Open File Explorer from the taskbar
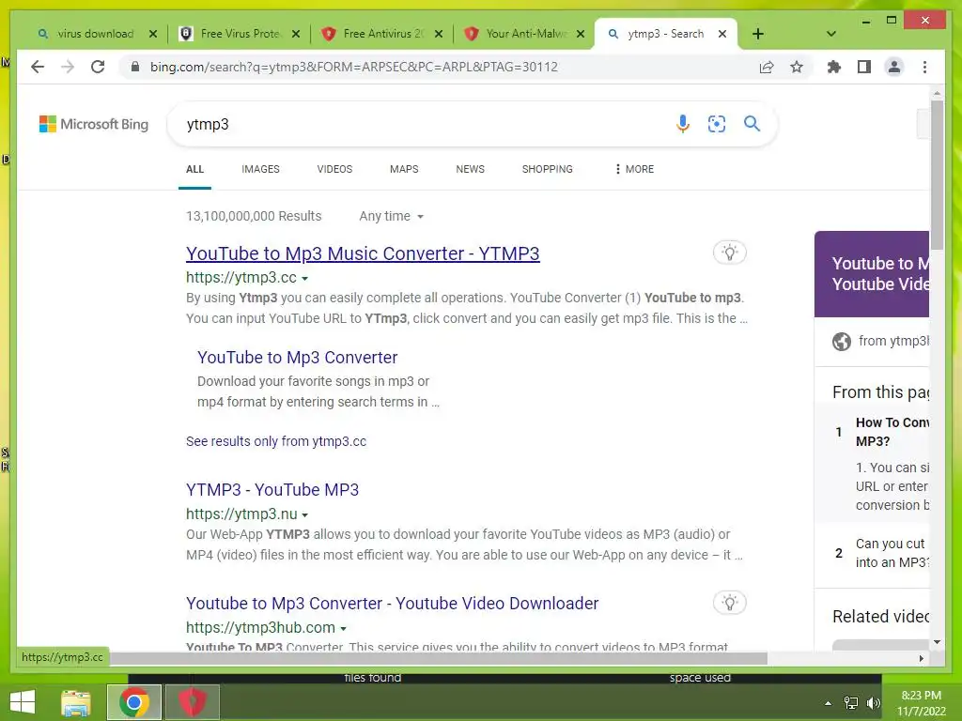Viewport: 962px width, 721px height. click(x=76, y=702)
